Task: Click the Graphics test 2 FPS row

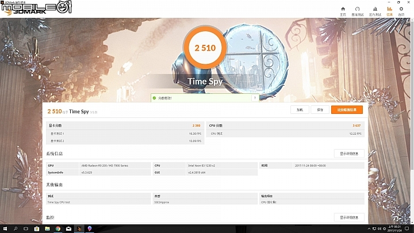Action: 125,141
